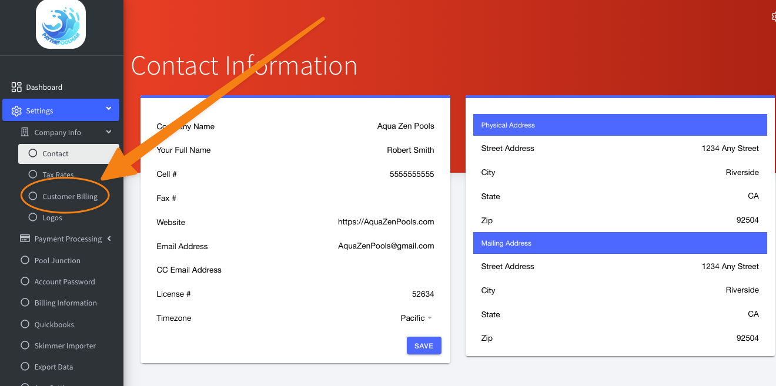Screen dimensions: 776x386
Task: Click the Mailing Address section header
Action: pos(620,243)
